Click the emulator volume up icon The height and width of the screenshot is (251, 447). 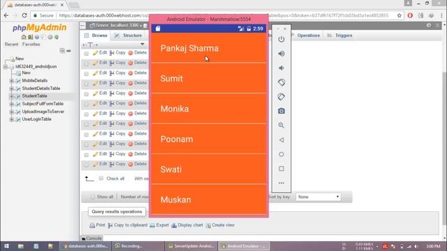coord(281,54)
